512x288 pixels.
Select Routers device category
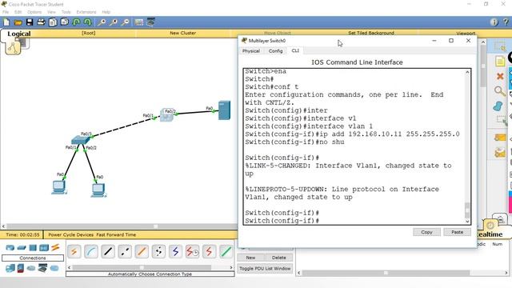click(x=10, y=248)
